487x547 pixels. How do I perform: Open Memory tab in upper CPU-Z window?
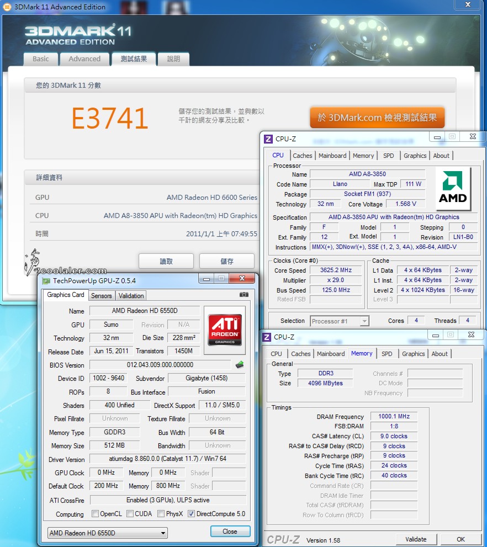click(x=363, y=156)
